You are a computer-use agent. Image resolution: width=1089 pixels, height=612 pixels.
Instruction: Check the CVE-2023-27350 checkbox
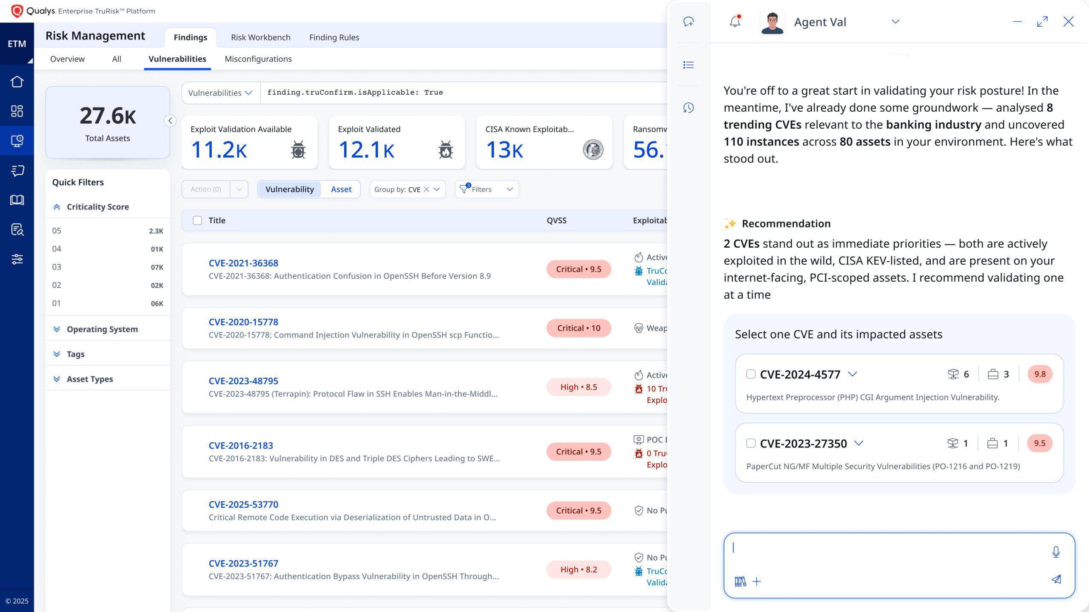[x=751, y=443]
